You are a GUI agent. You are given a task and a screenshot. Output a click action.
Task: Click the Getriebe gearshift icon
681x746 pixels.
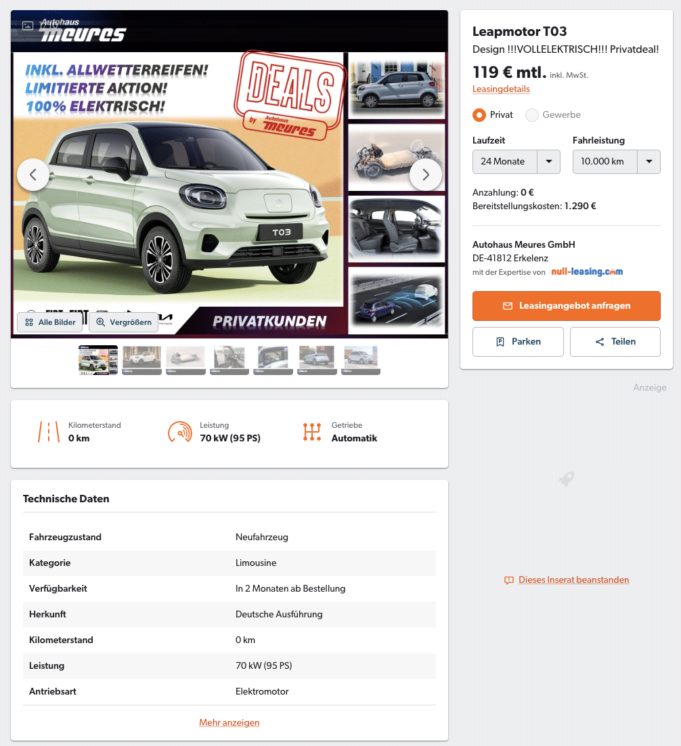311,432
